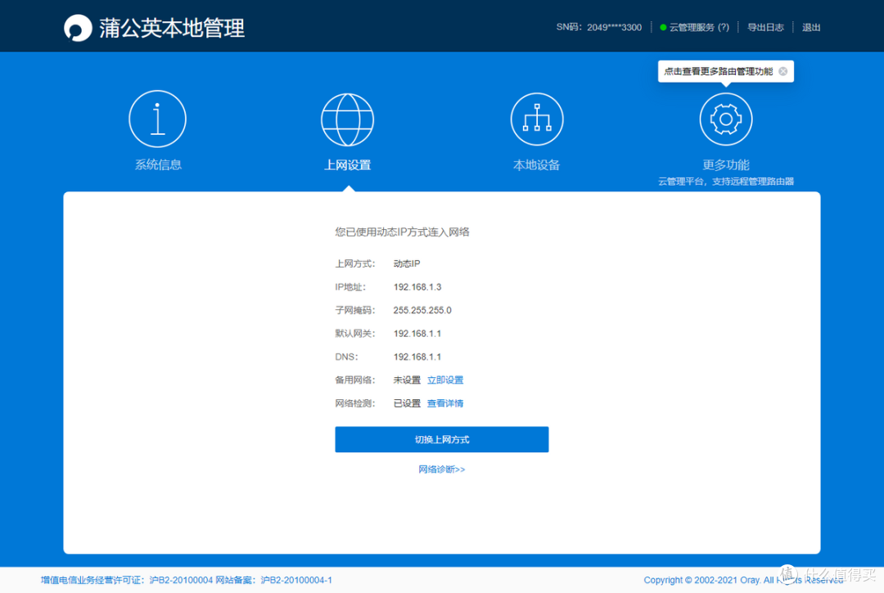Click 云管理平台，支持远程管理路由器 subtitle
Viewport: 884px width, 593px height.
(x=725, y=182)
